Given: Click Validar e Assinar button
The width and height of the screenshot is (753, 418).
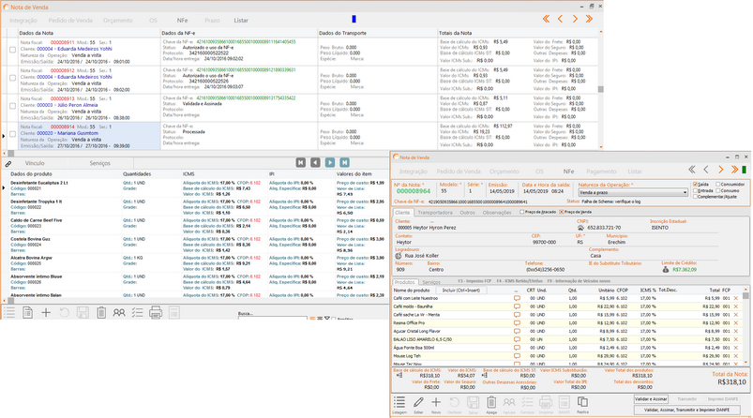Looking at the screenshot, I should [651, 399].
